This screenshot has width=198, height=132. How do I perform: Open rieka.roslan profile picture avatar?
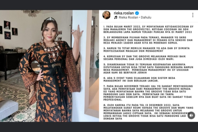(106, 15)
